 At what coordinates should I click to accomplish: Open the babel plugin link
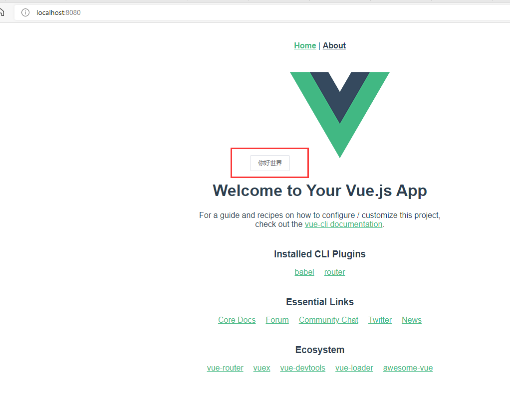[x=304, y=272]
